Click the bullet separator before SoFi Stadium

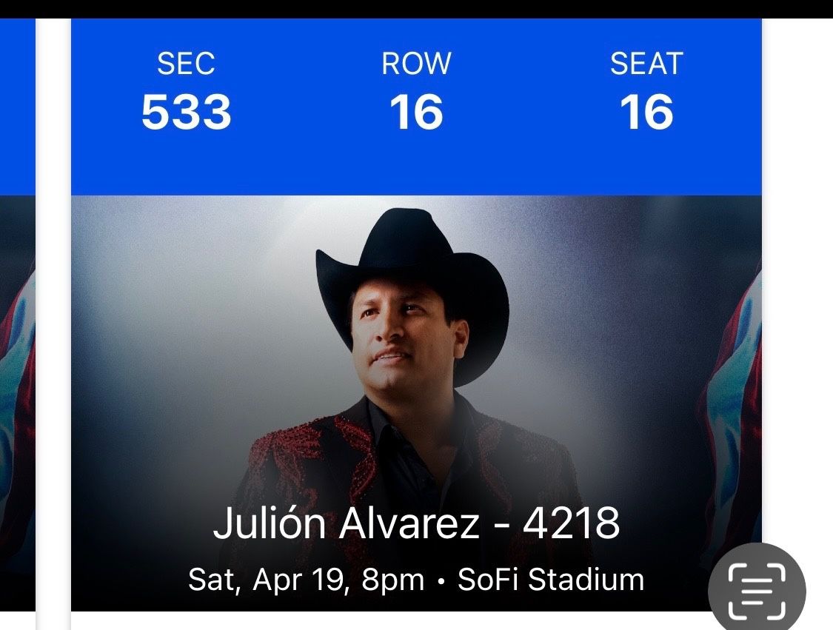click(441, 581)
